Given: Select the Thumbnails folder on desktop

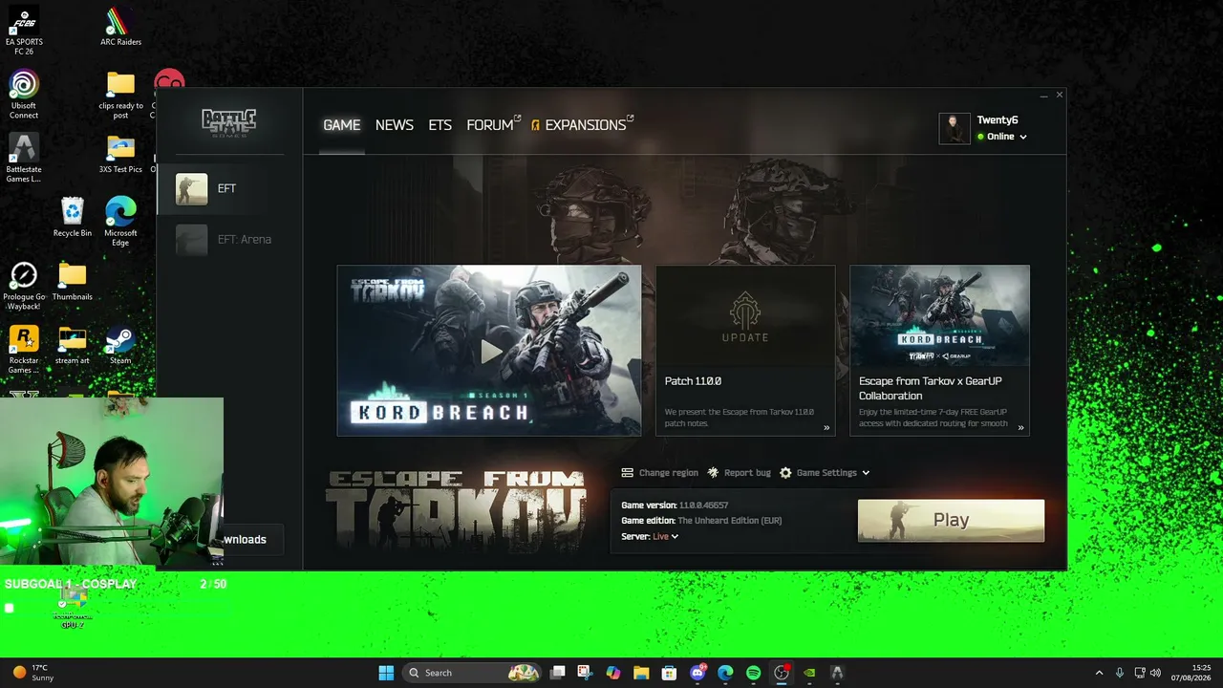Looking at the screenshot, I should [x=73, y=282].
